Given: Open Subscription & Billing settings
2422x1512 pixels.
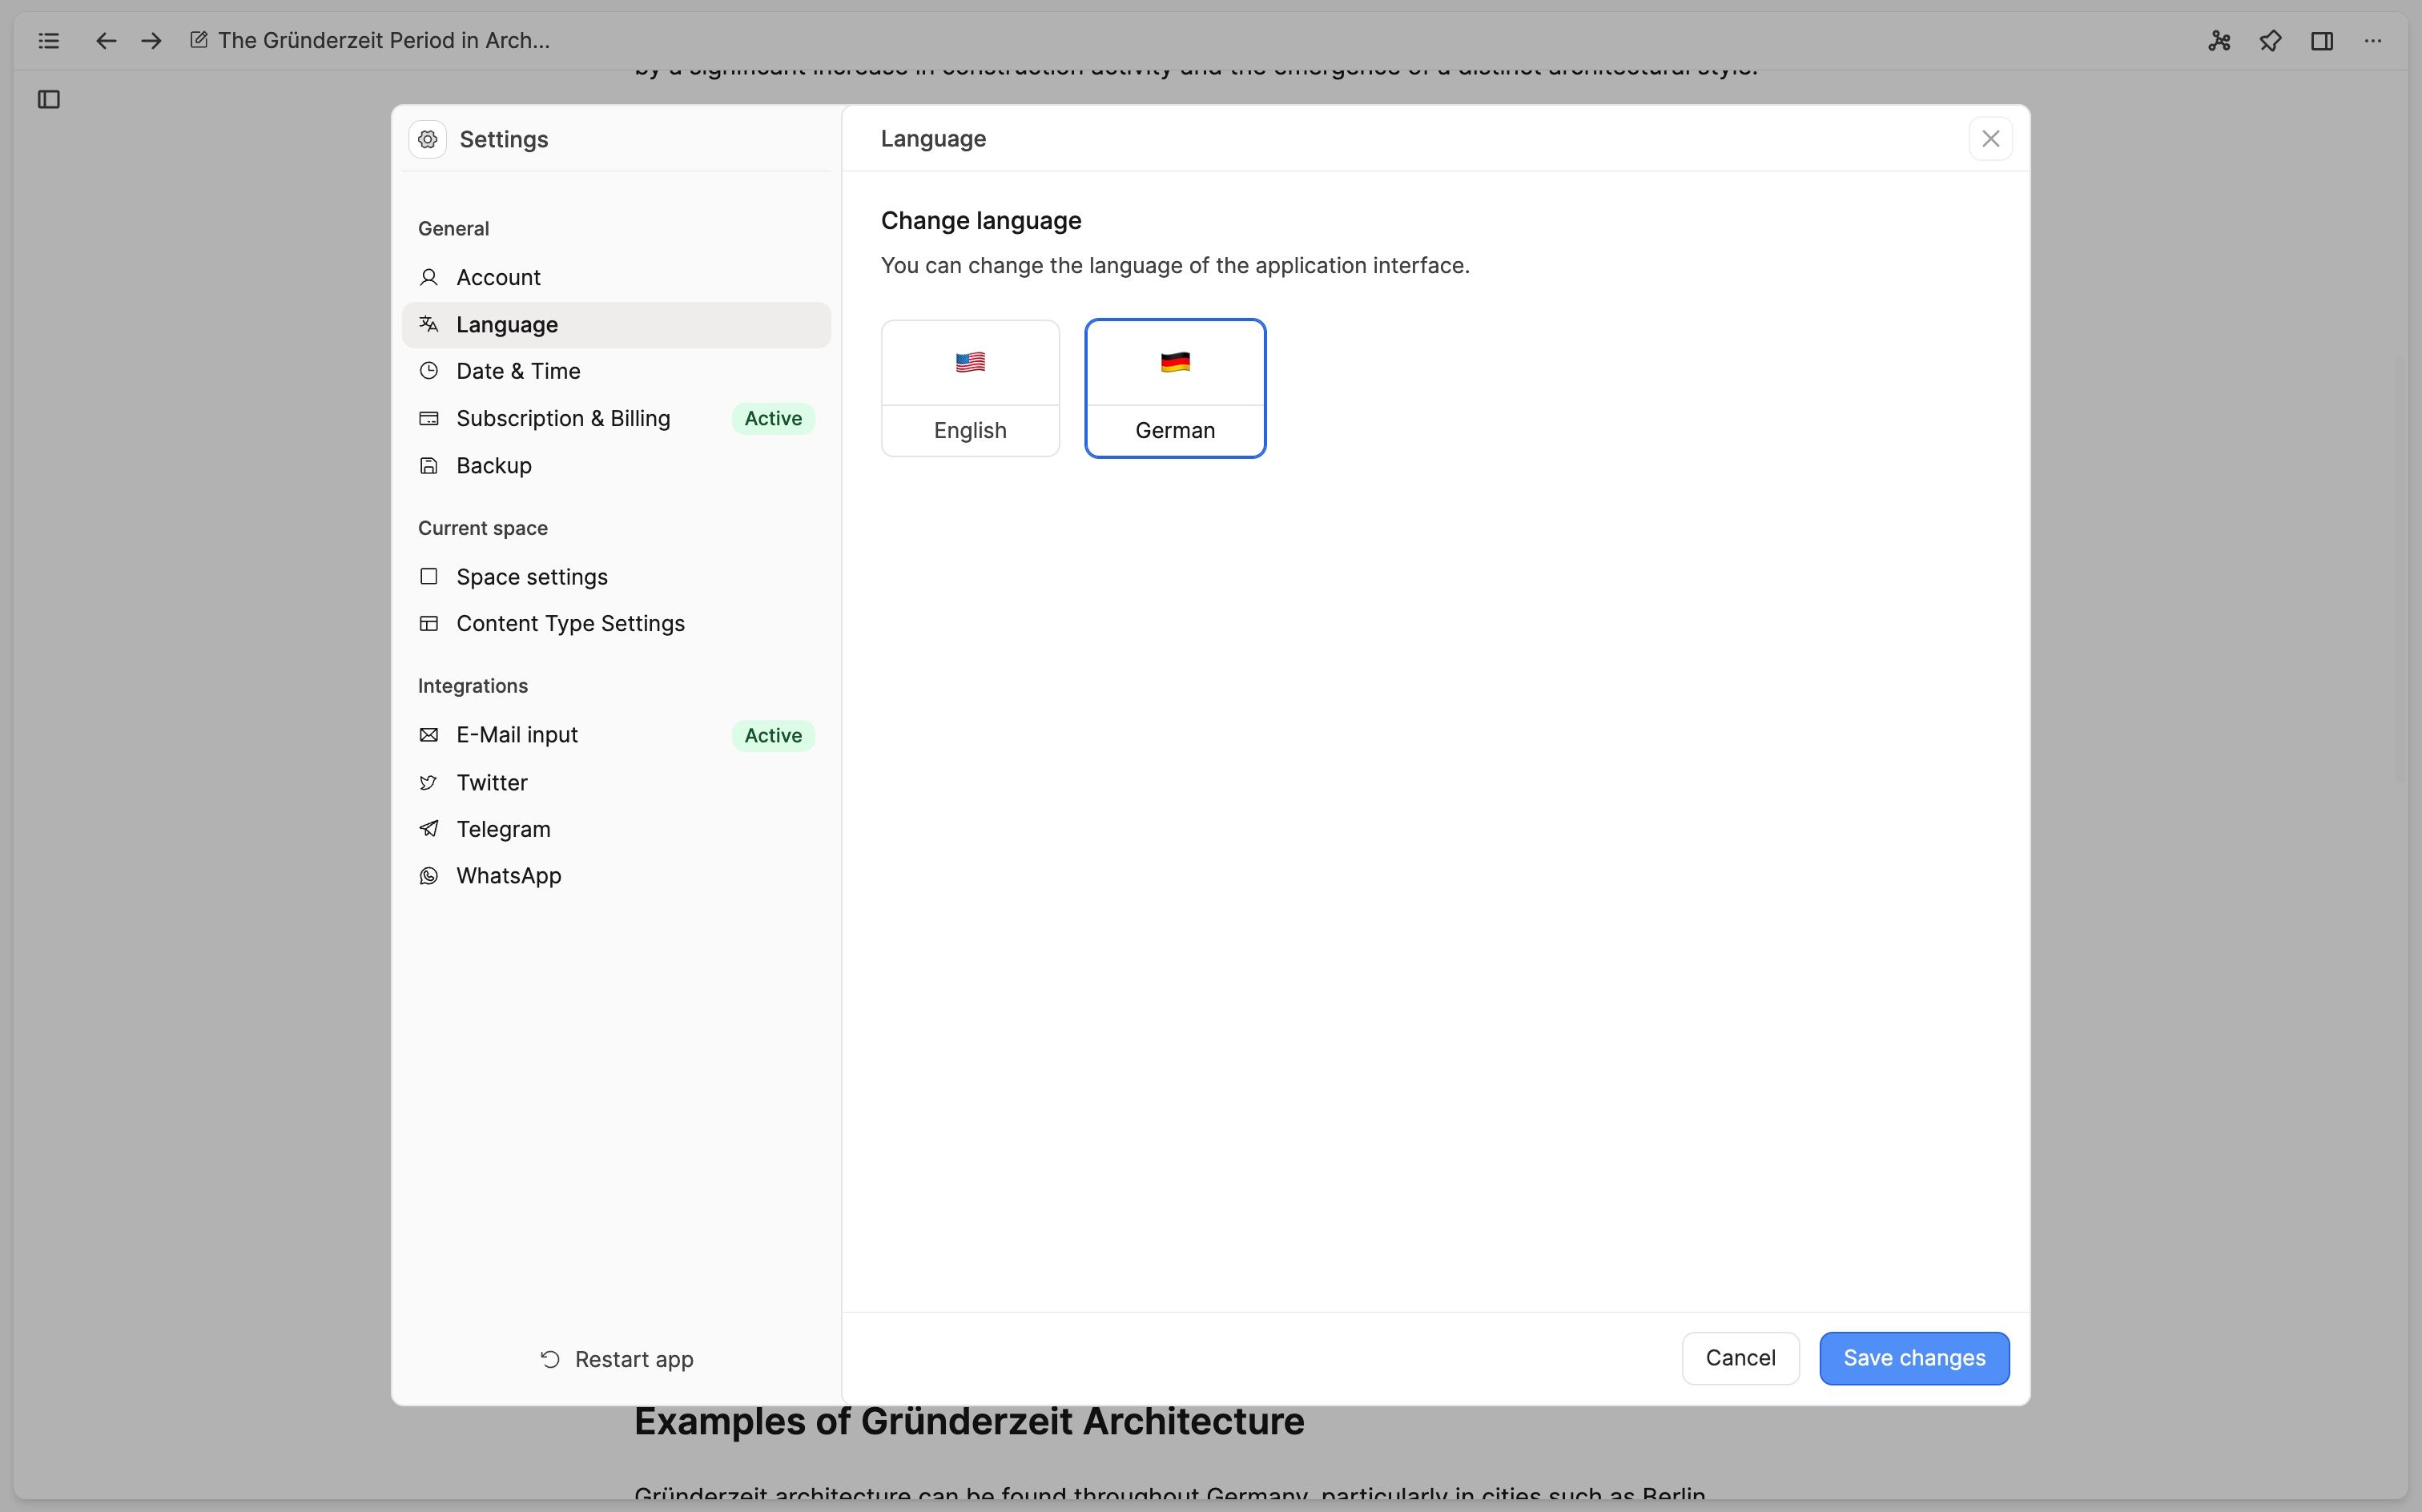Looking at the screenshot, I should click(563, 418).
